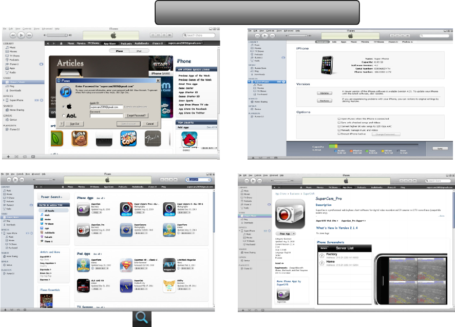Switch to the iPad tab in the App Store

tap(139, 51)
